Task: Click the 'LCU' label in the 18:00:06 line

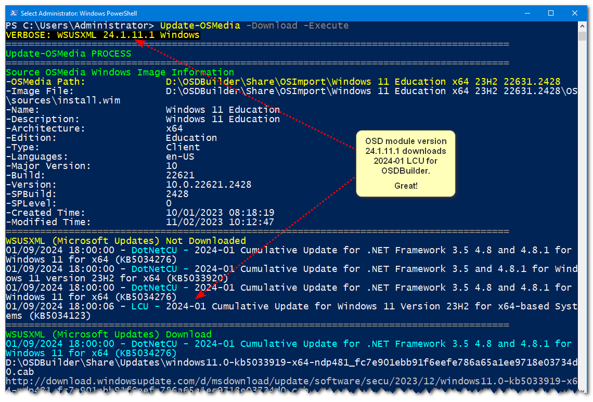Action: coord(140,306)
